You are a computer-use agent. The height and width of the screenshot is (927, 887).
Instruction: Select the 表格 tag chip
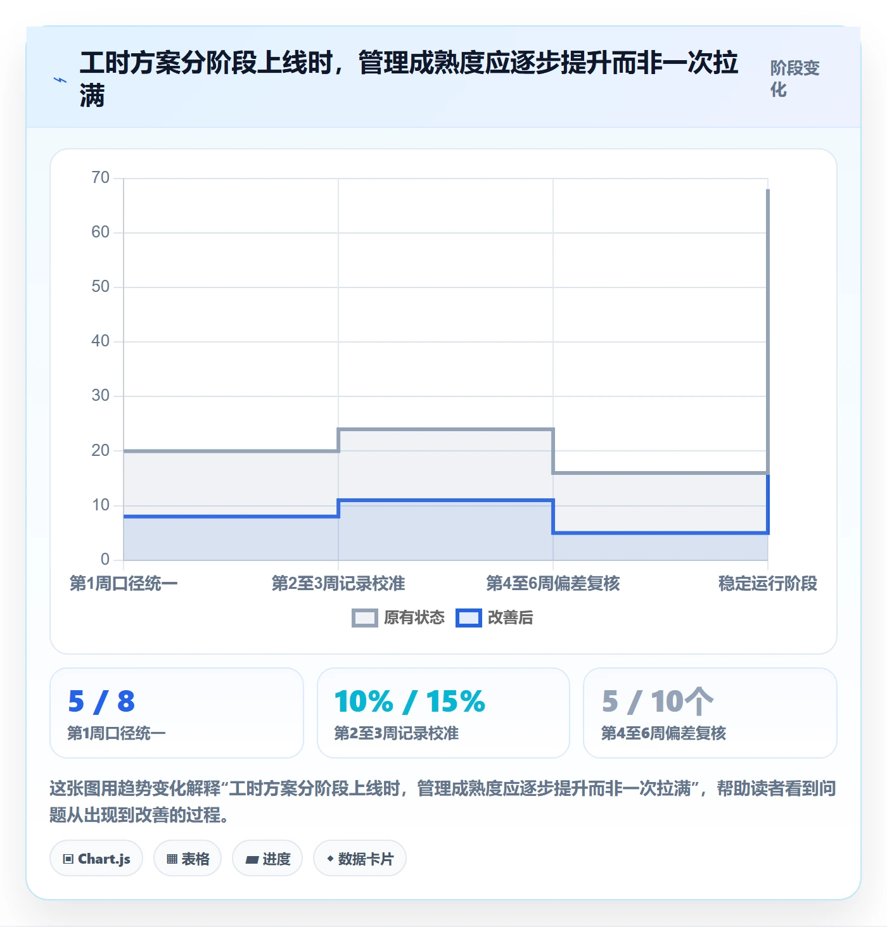tap(188, 859)
